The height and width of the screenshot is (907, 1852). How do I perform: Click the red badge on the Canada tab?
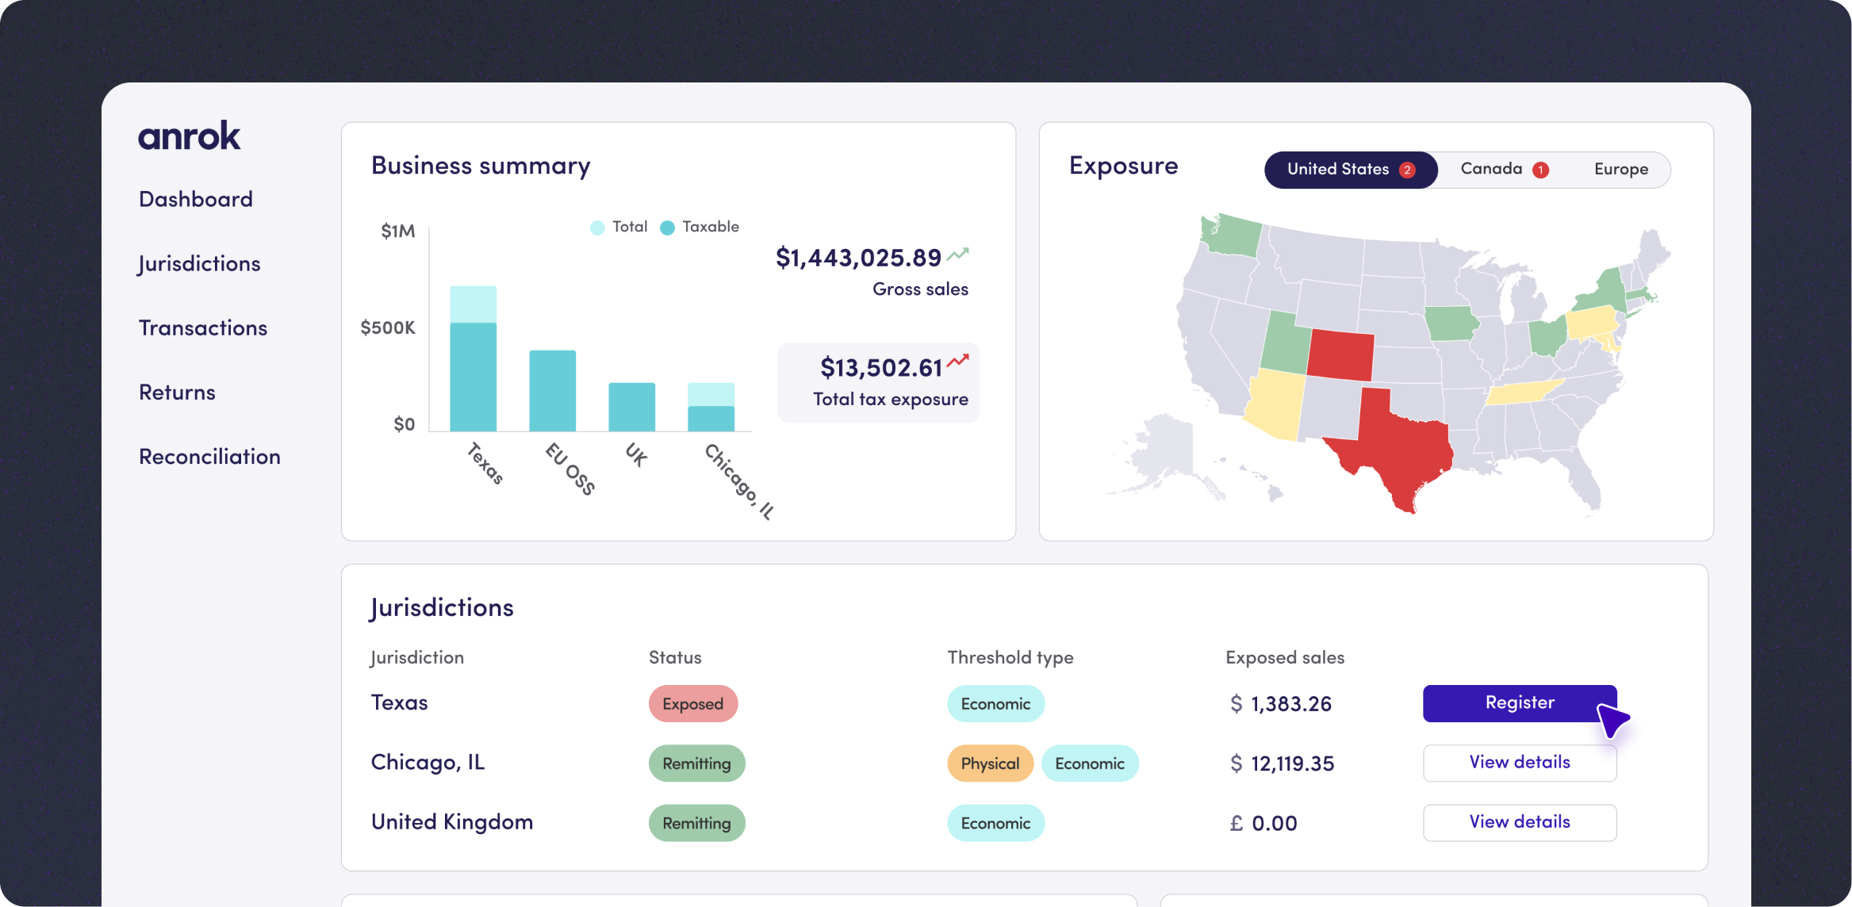(1540, 170)
